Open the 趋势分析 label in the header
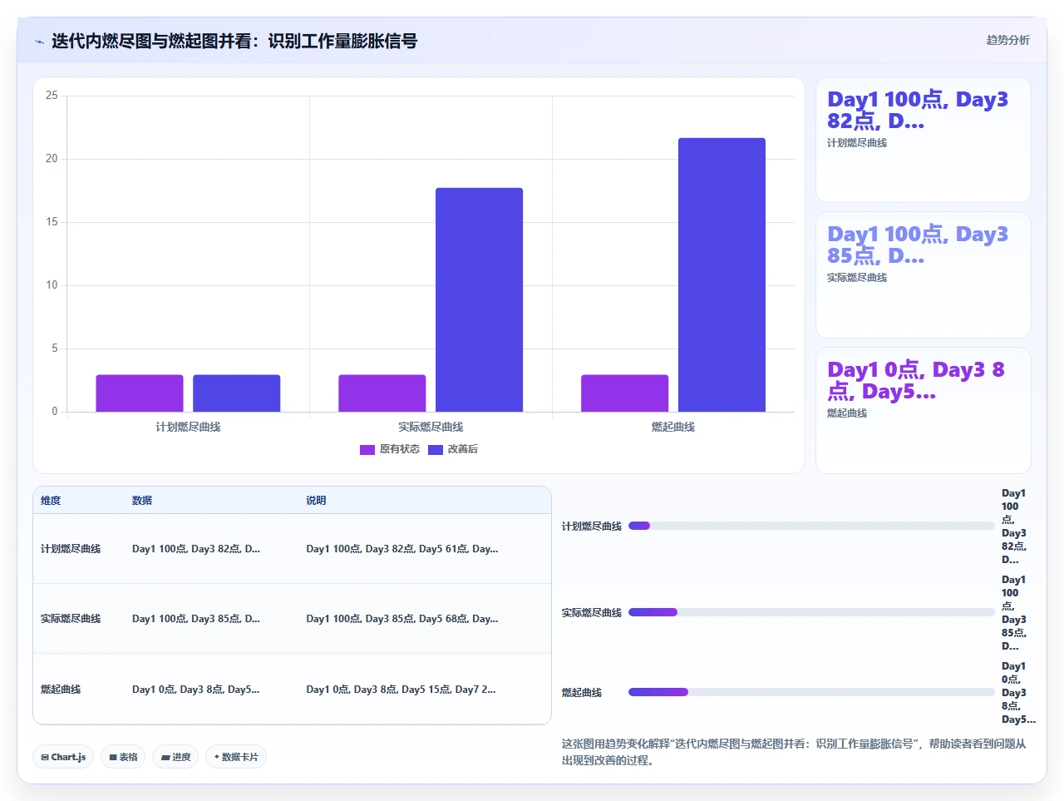This screenshot has height=801, width=1064. click(x=1007, y=40)
